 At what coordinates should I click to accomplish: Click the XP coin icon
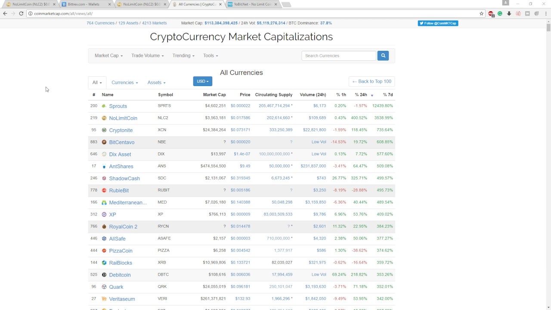point(104,214)
